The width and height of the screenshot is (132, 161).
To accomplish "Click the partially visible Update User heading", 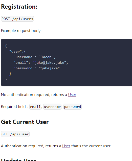I will [19, 160].
